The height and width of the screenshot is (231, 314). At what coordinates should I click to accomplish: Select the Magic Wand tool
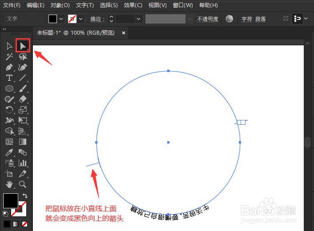9,57
